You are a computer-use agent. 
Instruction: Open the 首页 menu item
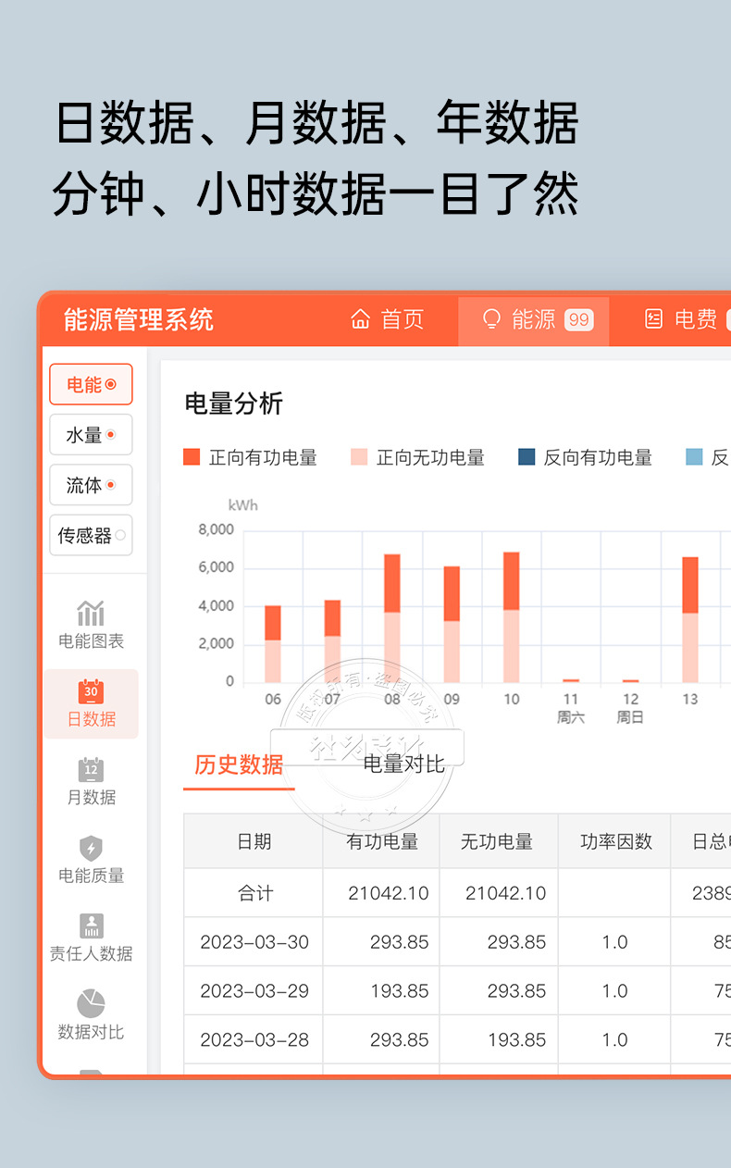pyautogui.click(x=387, y=319)
